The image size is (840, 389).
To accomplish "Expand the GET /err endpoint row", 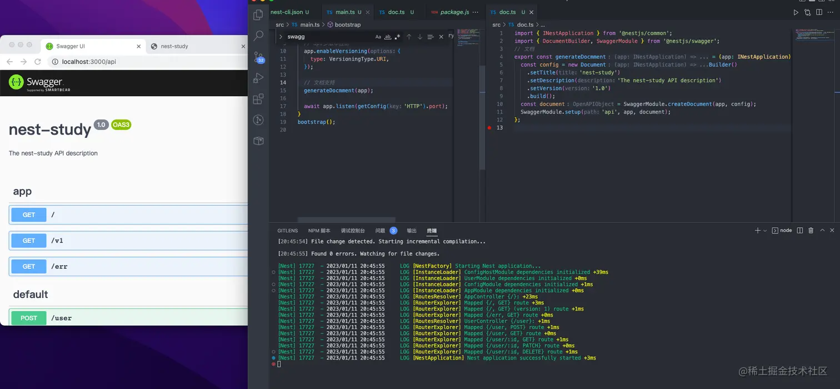I will (128, 267).
